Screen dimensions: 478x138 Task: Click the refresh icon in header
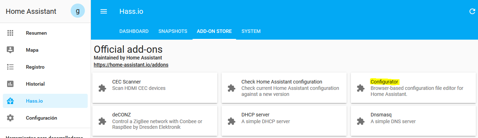472,11
